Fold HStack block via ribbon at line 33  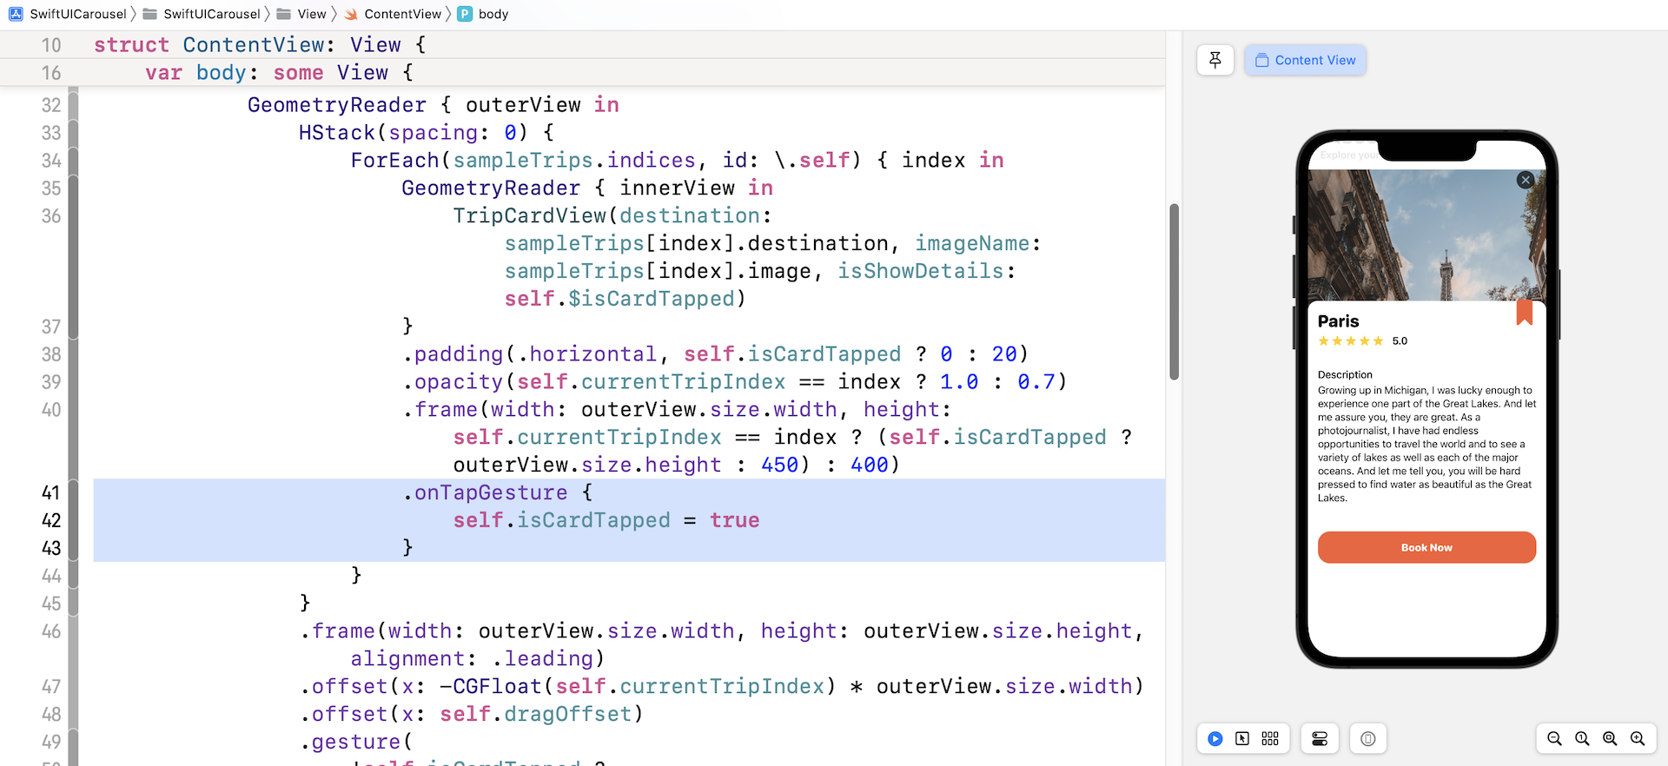[73, 133]
